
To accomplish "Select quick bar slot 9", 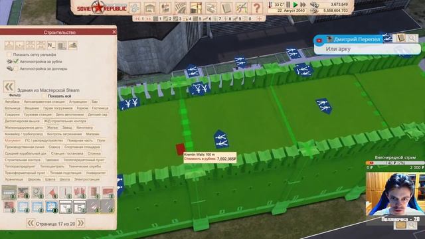I will 238,19.
